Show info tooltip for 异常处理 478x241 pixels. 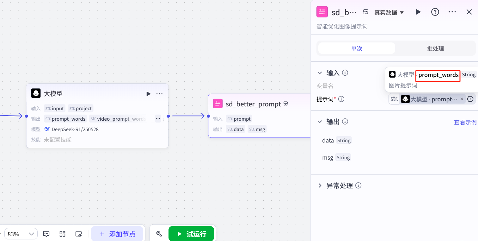pyautogui.click(x=358, y=186)
